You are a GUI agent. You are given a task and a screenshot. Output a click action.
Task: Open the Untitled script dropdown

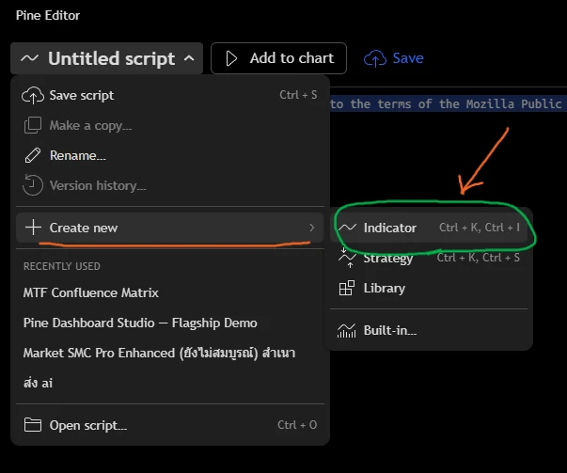tap(106, 58)
